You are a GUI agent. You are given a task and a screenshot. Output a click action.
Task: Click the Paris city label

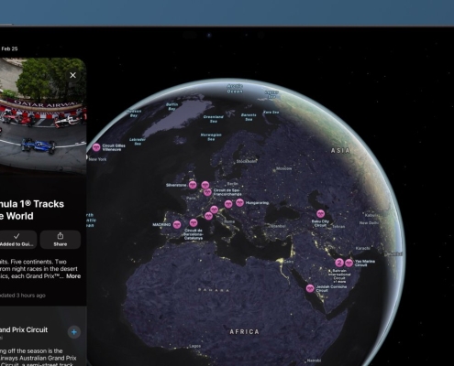[x=191, y=198]
